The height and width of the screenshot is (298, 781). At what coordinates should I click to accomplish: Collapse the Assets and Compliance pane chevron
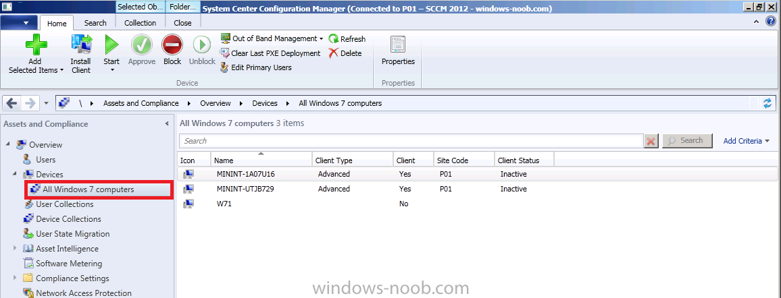[x=167, y=123]
